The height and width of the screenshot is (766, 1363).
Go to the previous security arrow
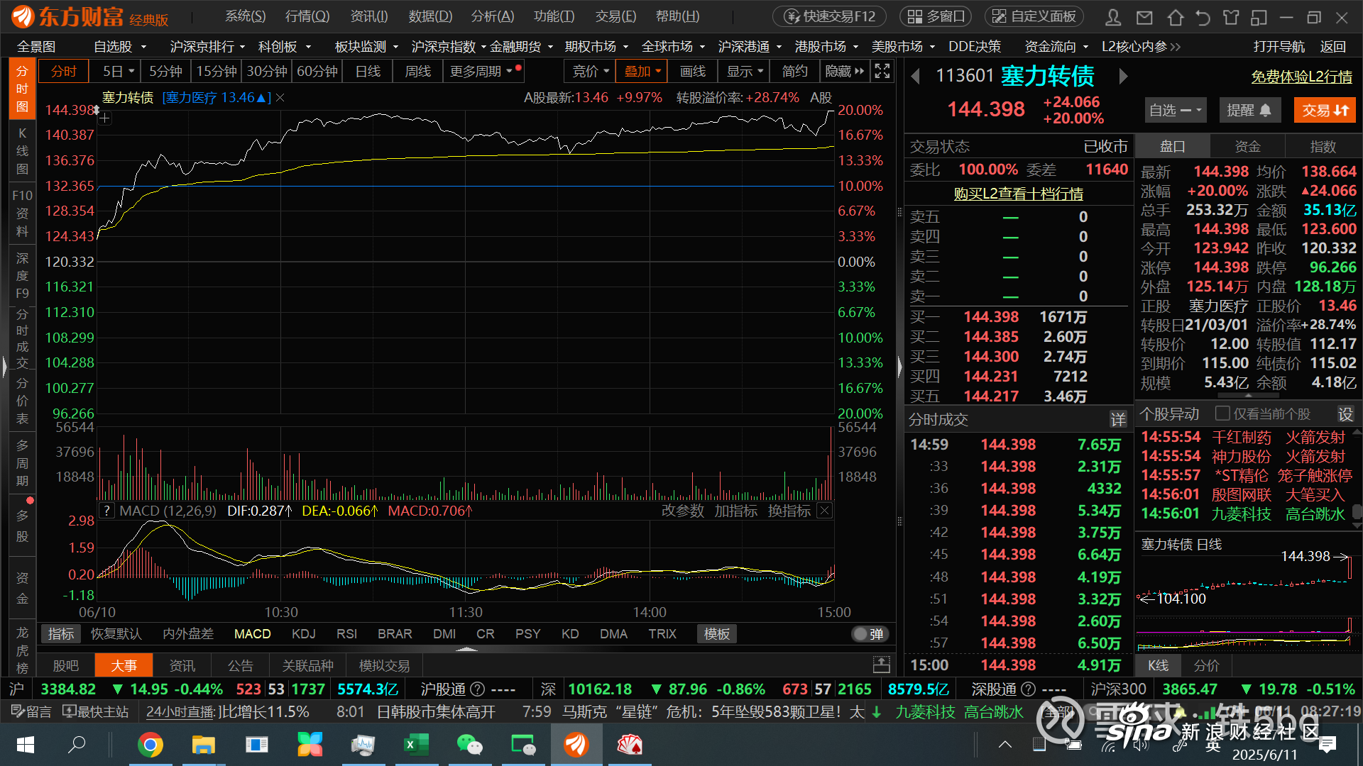click(x=916, y=76)
